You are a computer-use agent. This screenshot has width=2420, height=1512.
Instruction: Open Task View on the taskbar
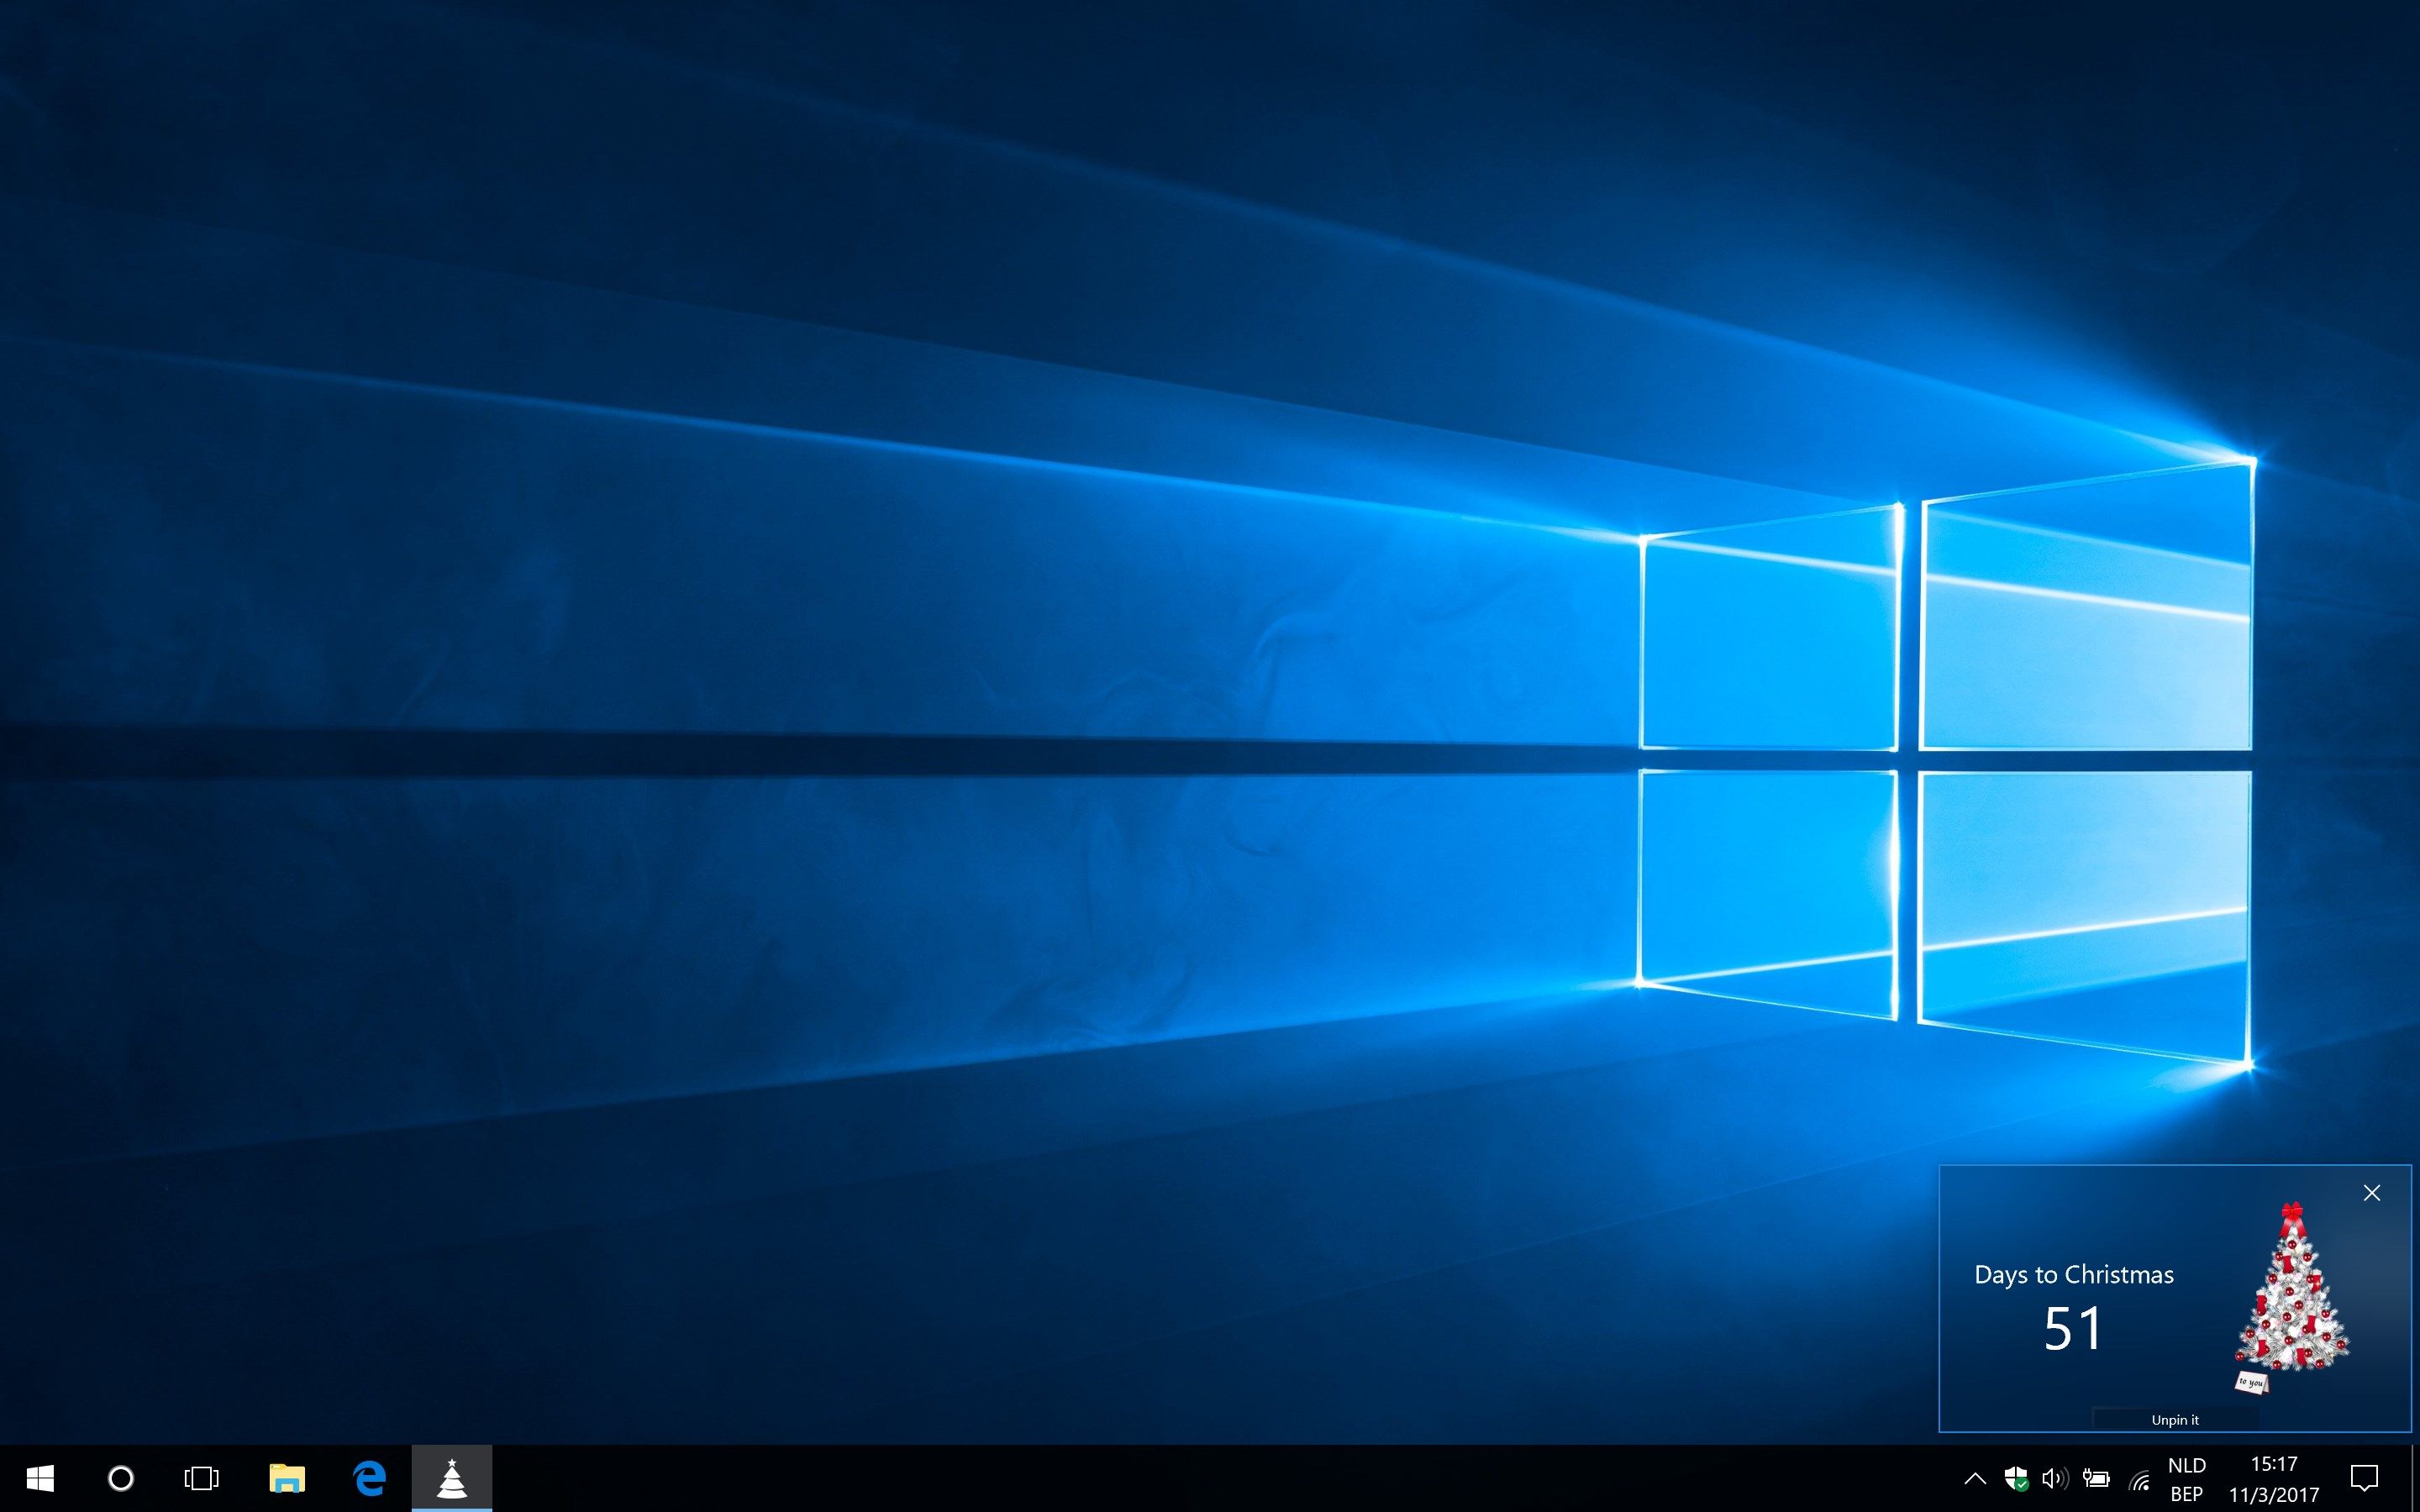(x=201, y=1478)
